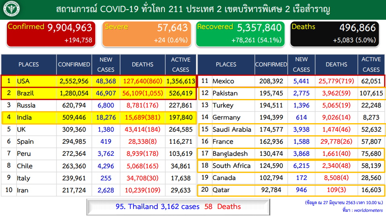Click the Brazil row name
This screenshot has width=386, height=217.
pos(25,93)
